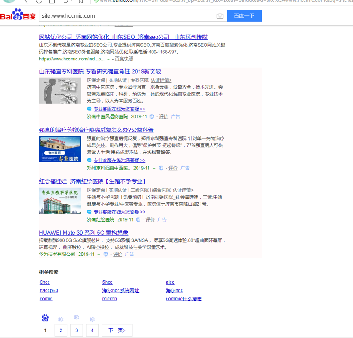The image size is (353, 338).
Task: Open related search commic什么意思
Action: point(184,299)
